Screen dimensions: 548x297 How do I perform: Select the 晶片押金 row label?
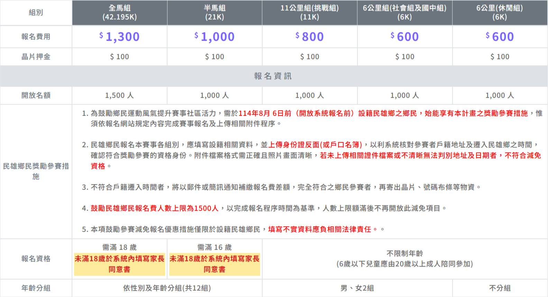coord(36,57)
